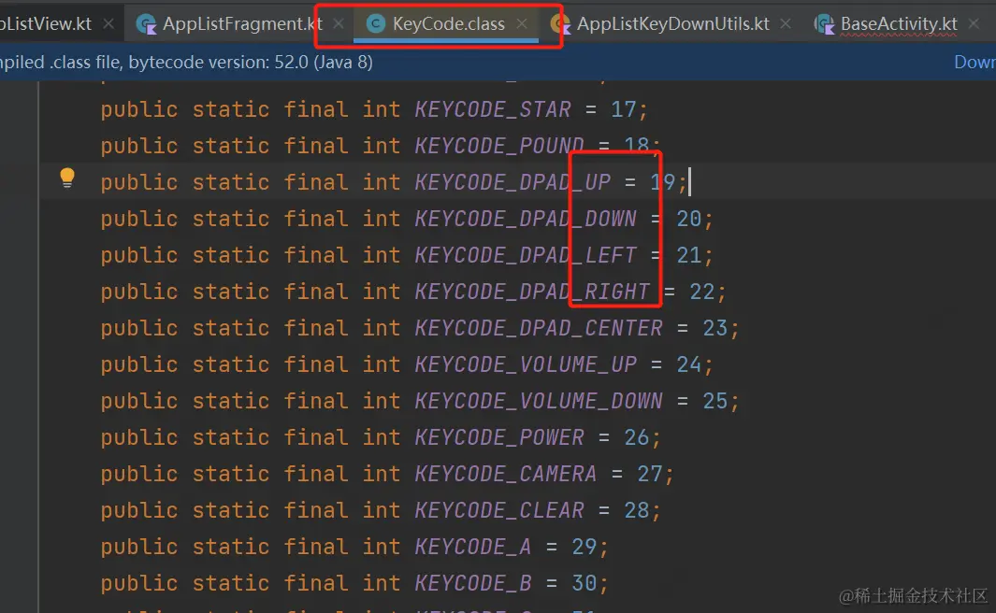Click the Kotlin file icon on AppListKeyDownUtils.kt tab

(x=560, y=24)
